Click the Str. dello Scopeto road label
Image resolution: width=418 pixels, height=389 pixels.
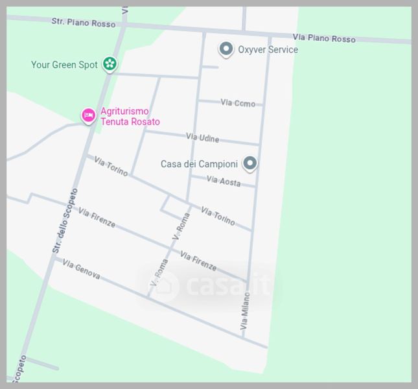pyautogui.click(x=65, y=221)
